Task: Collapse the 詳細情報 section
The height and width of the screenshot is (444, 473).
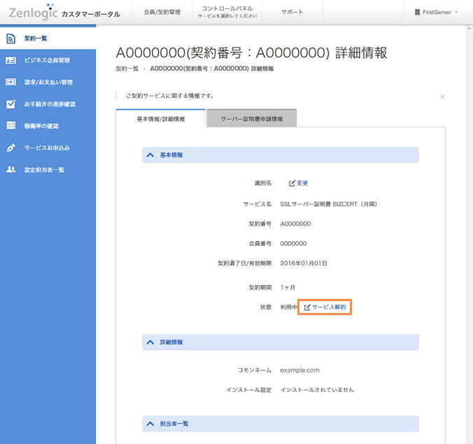Action: point(150,342)
